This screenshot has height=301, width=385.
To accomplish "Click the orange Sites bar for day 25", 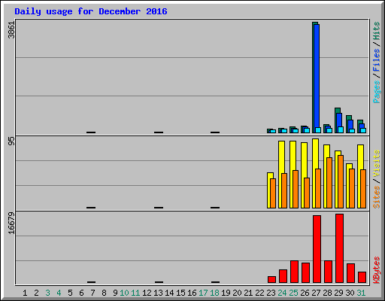I will coord(296,189).
